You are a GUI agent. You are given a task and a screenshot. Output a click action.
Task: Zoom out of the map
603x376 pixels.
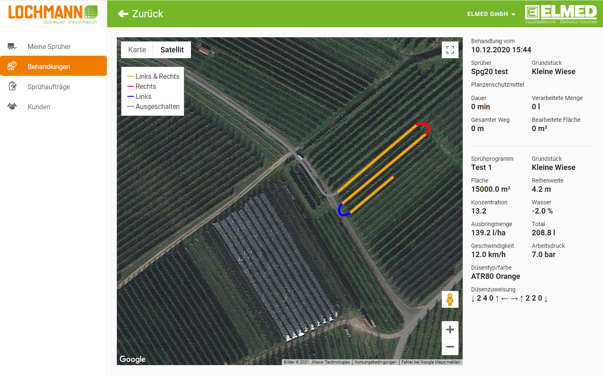pos(450,347)
